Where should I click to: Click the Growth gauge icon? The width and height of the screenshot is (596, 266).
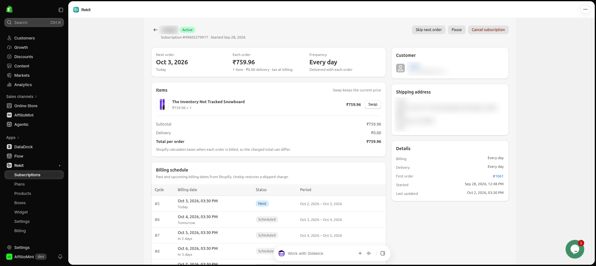9,47
